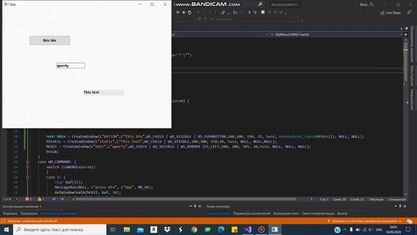Open the Amazon app on the taskbar
The image size is (417, 235).
pos(154,229)
